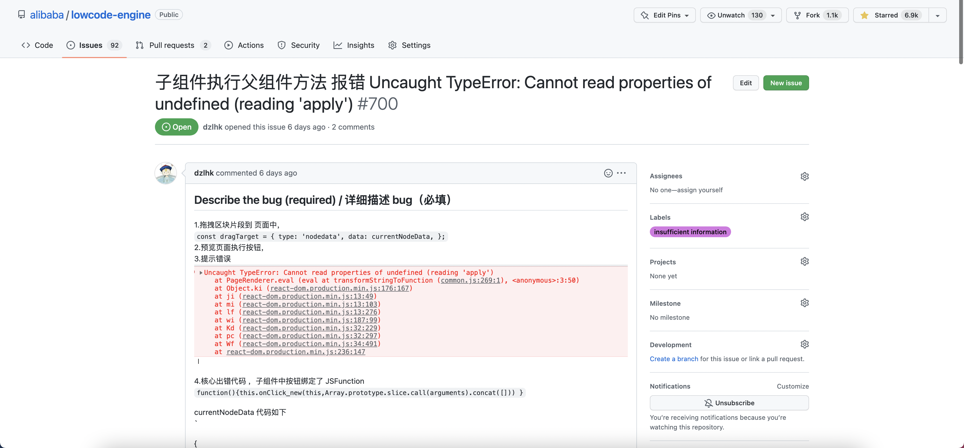Open the star lists dropdown arrow
The height and width of the screenshot is (448, 964).
tap(937, 15)
